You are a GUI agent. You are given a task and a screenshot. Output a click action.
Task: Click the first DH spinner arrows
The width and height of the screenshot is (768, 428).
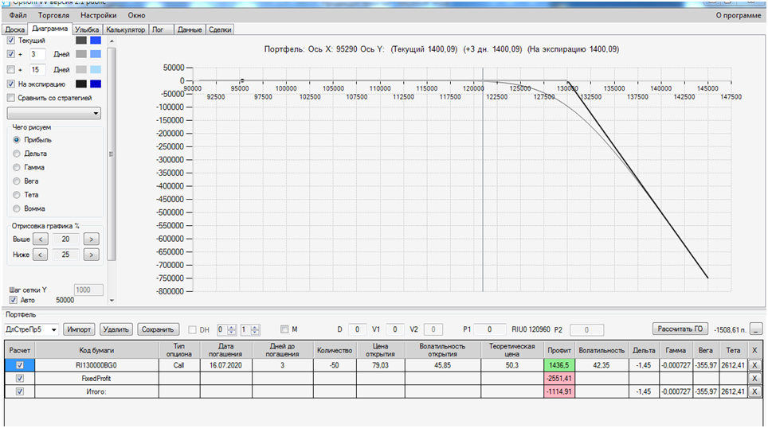[x=232, y=329]
